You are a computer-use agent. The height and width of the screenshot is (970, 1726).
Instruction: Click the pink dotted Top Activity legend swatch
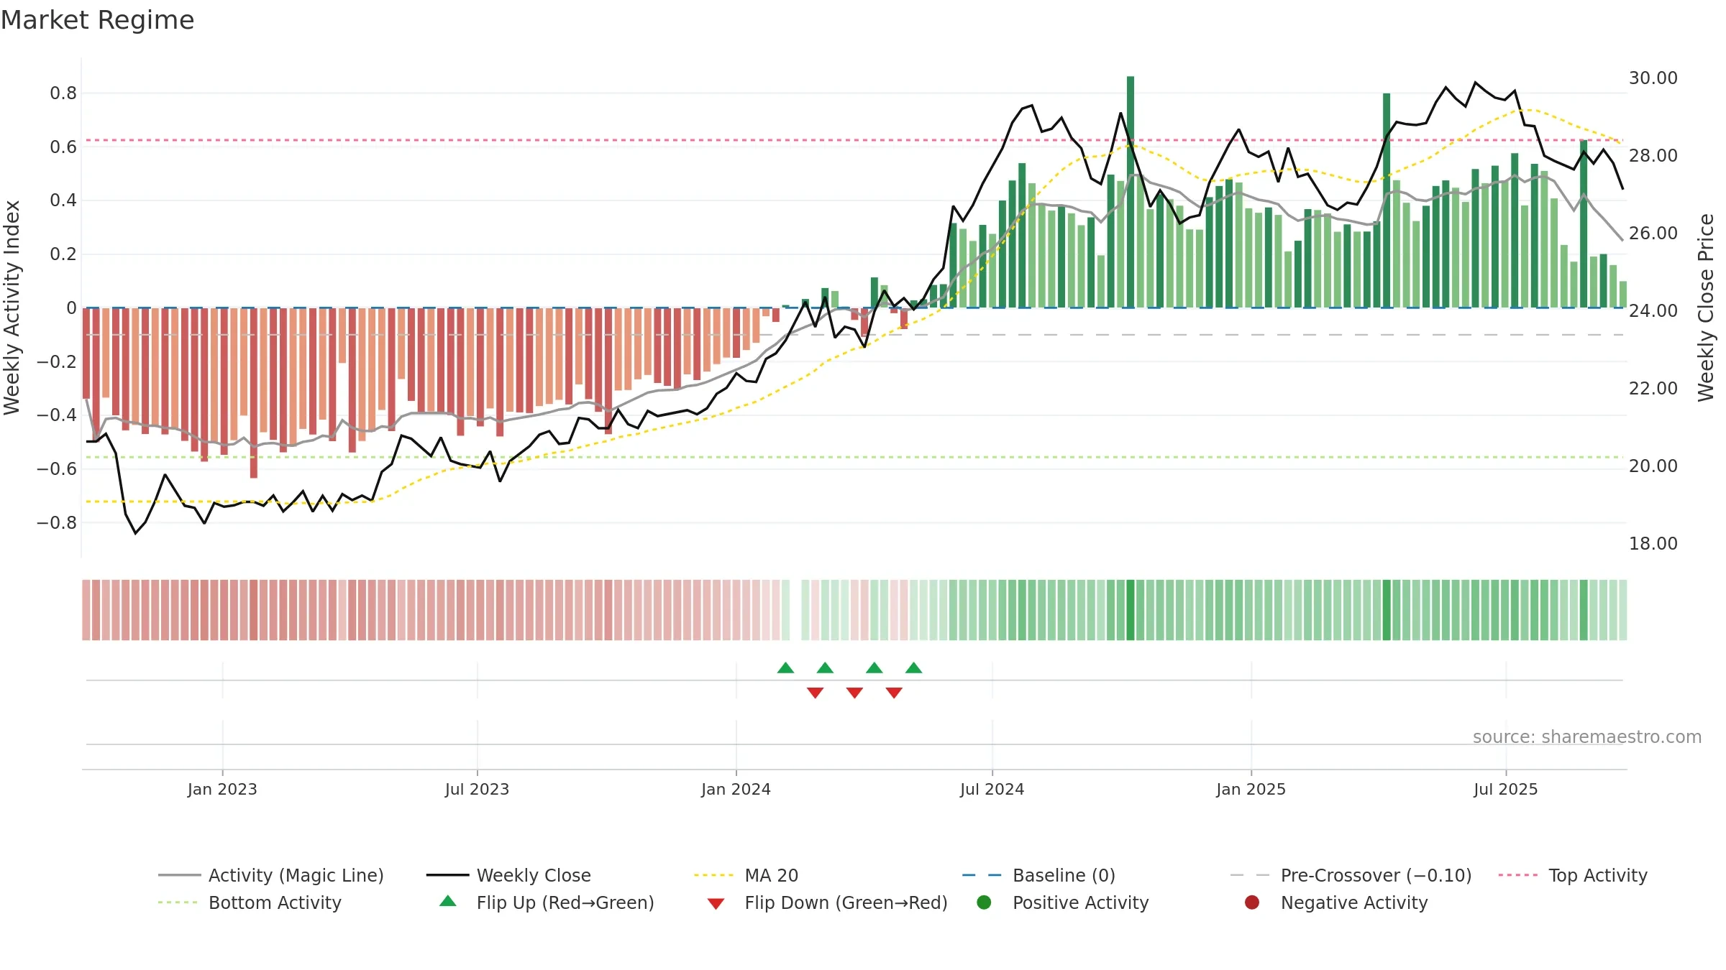click(x=1518, y=875)
